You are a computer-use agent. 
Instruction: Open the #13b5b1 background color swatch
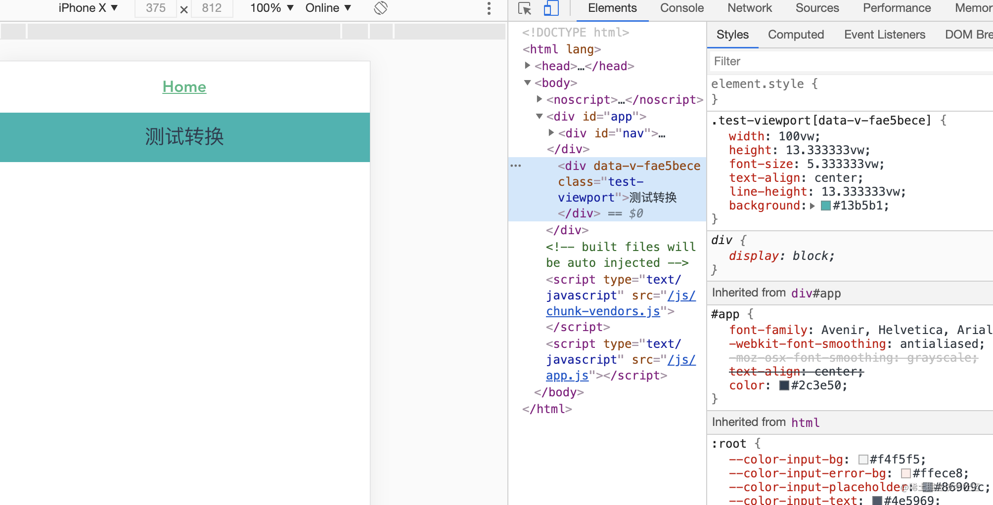tap(825, 206)
